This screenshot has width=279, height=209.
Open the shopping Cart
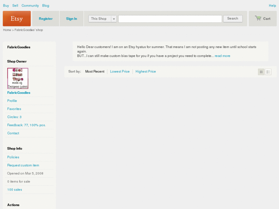point(262,18)
